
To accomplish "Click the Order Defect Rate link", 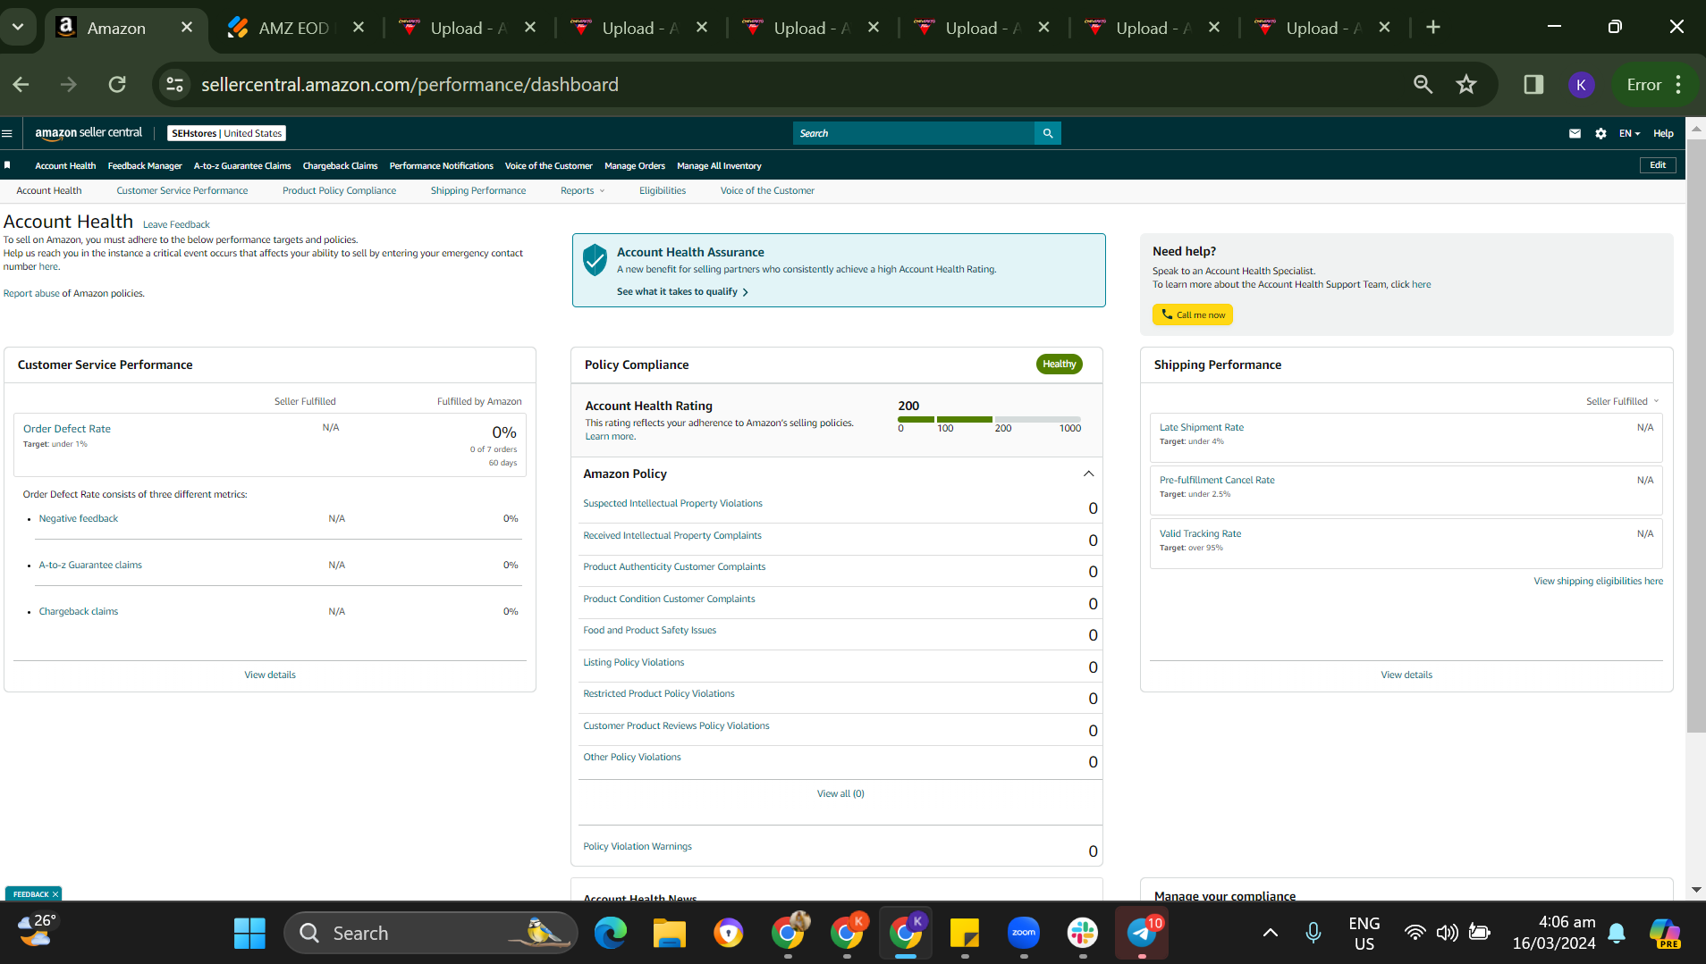I will [67, 429].
